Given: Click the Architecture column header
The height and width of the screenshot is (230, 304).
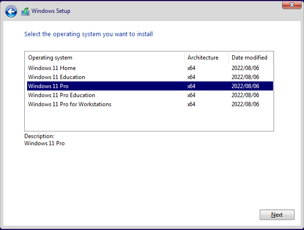Looking at the screenshot, I should (206, 58).
